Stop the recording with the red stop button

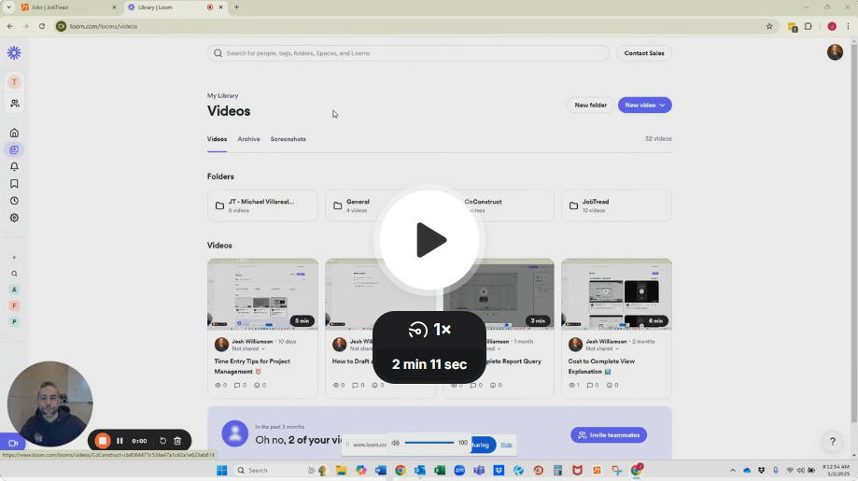pyautogui.click(x=103, y=441)
